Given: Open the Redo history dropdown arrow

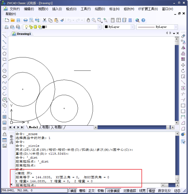Looking at the screenshot, I should [x=82, y=20].
